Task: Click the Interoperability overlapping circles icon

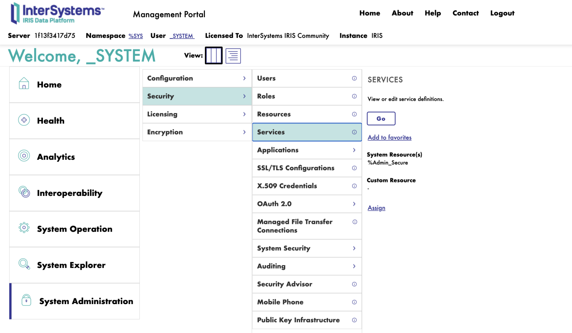Action: (x=24, y=192)
